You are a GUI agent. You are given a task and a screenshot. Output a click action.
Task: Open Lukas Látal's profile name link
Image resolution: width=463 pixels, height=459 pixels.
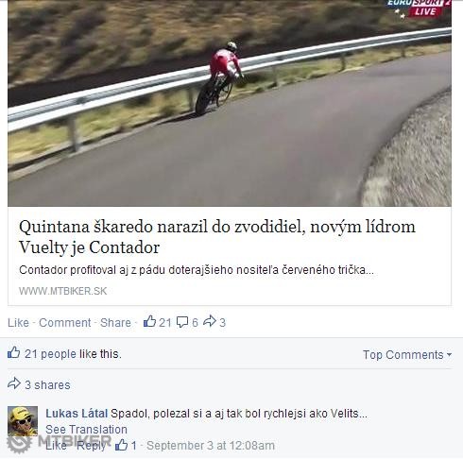click(x=77, y=414)
